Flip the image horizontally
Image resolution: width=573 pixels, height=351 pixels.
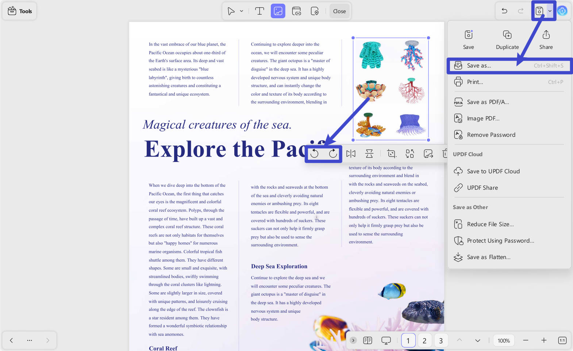pyautogui.click(x=351, y=154)
